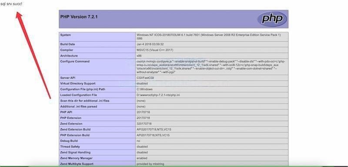This screenshot has width=348, height=167.
Task: Select the 'Jan 4 2018 03:59:32' value
Action: 150,44
